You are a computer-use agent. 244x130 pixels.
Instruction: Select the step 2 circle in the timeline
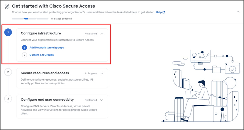click(8, 72)
